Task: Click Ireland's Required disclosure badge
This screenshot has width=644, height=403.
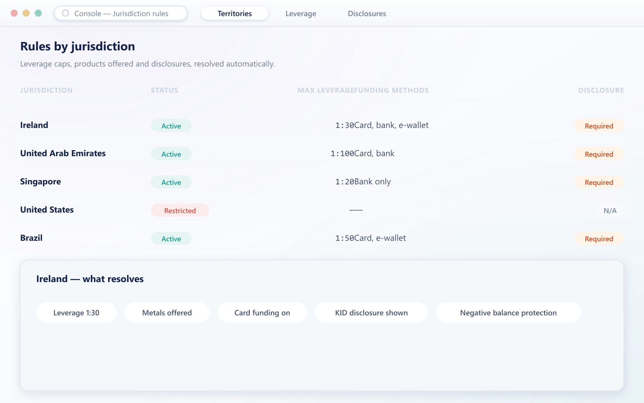Action: (x=599, y=126)
